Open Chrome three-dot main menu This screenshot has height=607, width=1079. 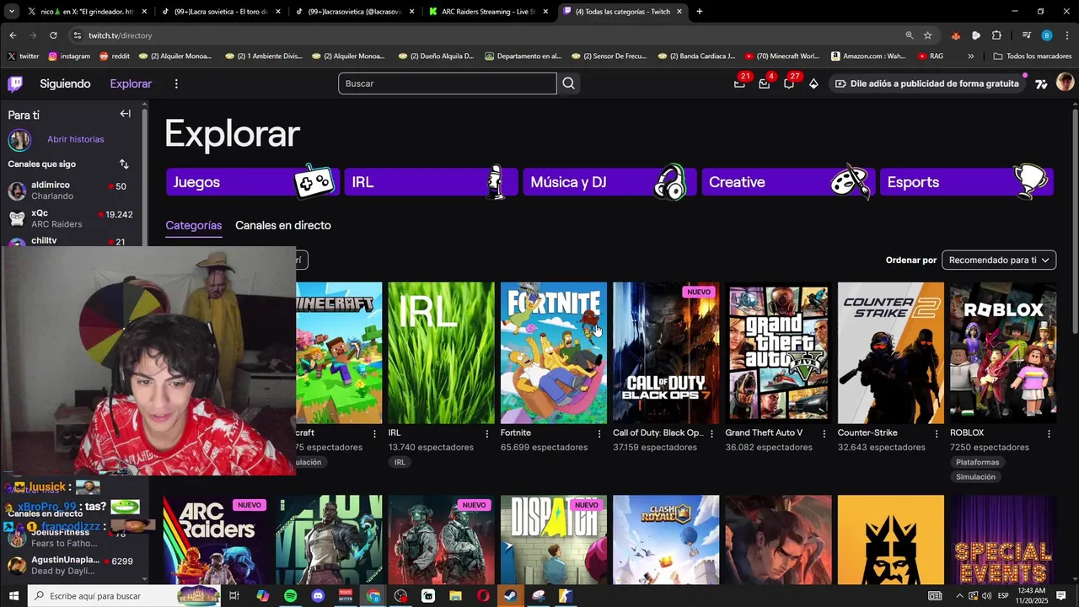(x=1066, y=35)
